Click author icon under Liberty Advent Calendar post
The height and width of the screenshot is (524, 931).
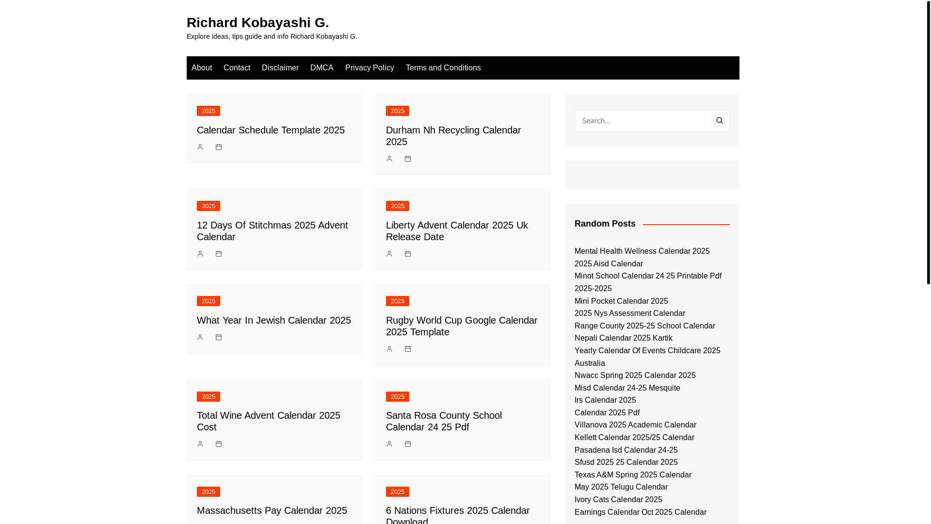389,254
